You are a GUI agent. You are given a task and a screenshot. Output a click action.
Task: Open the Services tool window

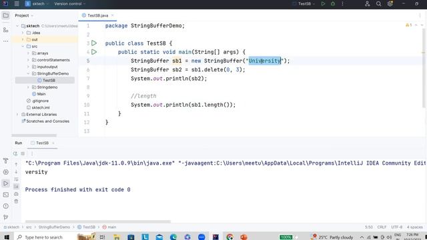[x=6, y=172]
